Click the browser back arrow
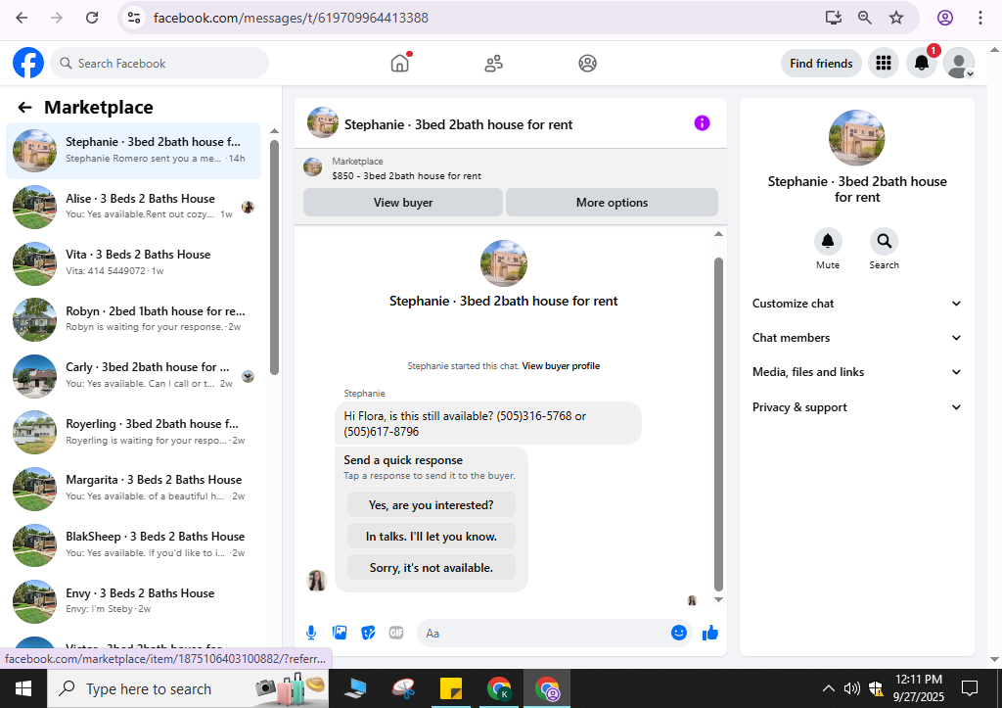 point(22,18)
